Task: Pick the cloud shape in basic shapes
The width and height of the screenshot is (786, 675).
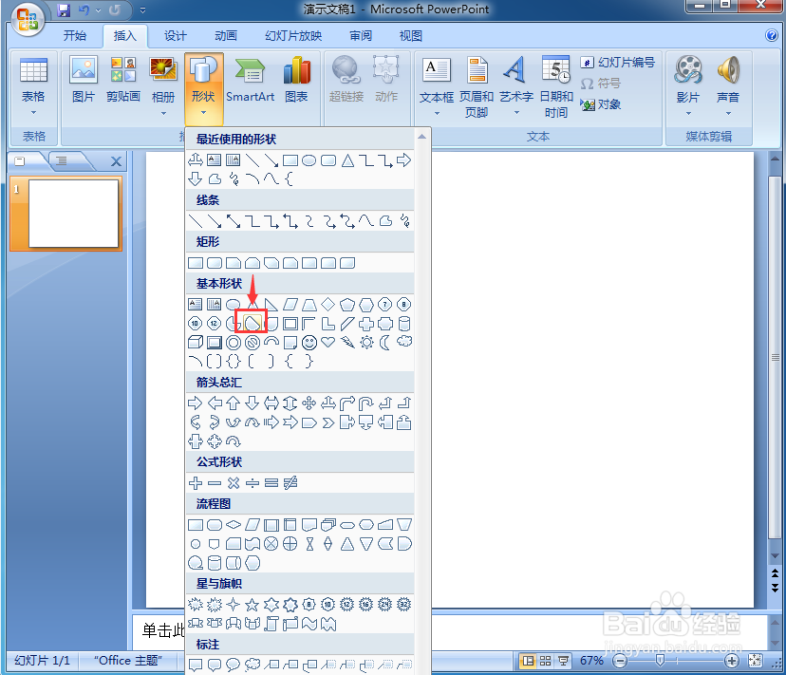Action: coord(404,342)
